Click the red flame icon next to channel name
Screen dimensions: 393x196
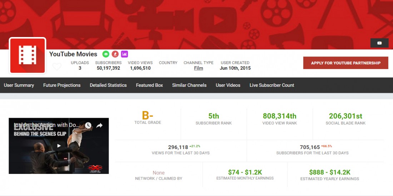click(x=115, y=54)
